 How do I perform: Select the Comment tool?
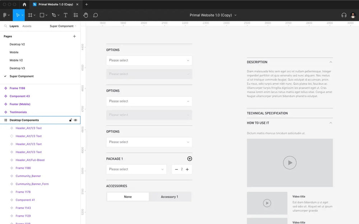[95, 15]
